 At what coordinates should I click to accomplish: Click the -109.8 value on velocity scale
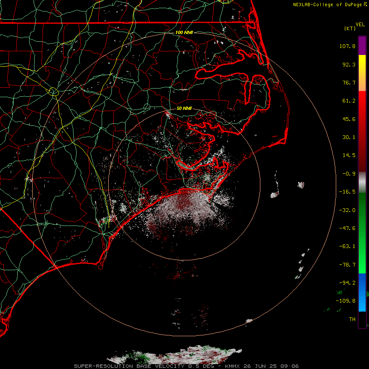[346, 301]
